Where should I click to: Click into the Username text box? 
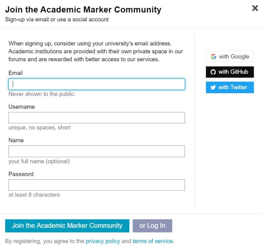pyautogui.click(x=97, y=117)
